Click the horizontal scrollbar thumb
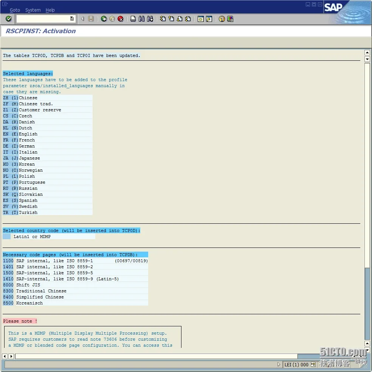The image size is (372, 372). [156, 356]
